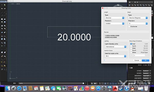Image resolution: width=154 pixels, height=92 pixels.
Task: Select the Line drawing tool
Action: coord(2,13)
